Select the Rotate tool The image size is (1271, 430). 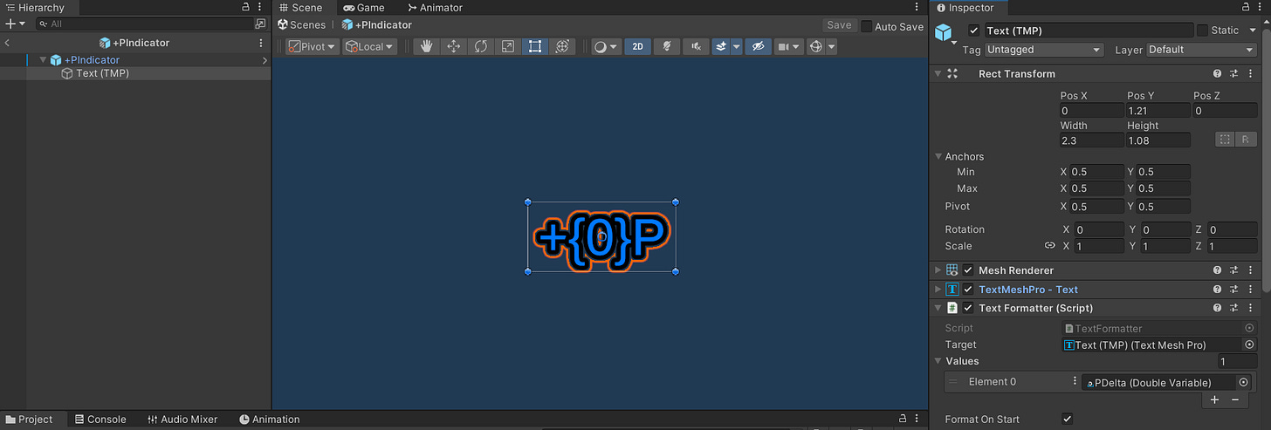pyautogui.click(x=481, y=46)
